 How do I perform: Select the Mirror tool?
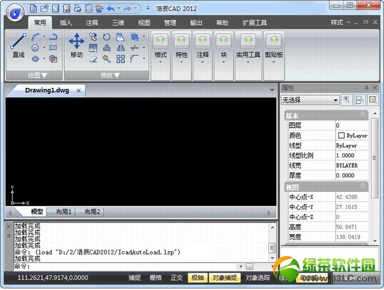coord(121,48)
